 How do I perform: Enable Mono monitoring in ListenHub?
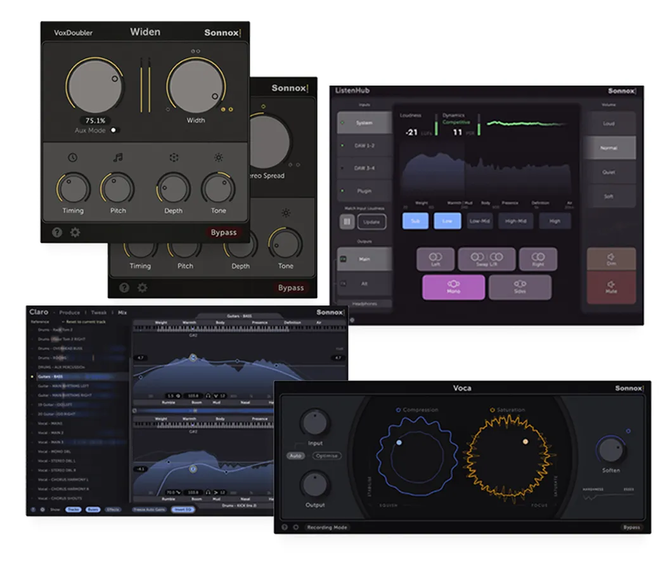coord(453,287)
